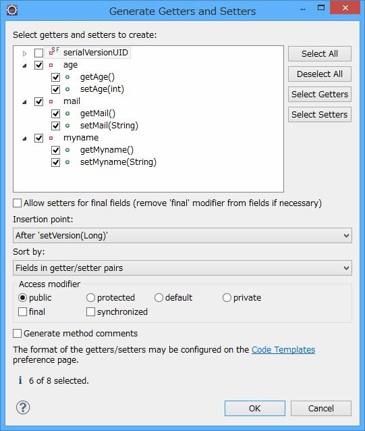Viewport: 365px width, 431px height.
Task: Click the 'Deselect All' button
Action: (320, 74)
